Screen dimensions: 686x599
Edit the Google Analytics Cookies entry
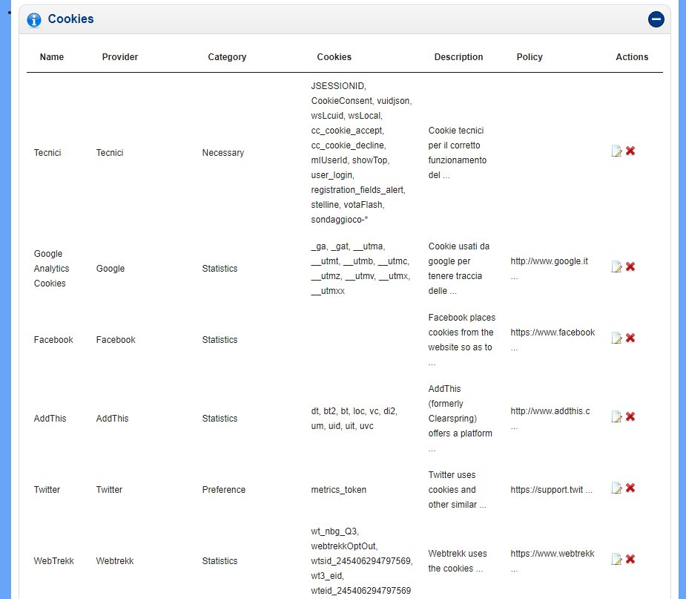[616, 267]
